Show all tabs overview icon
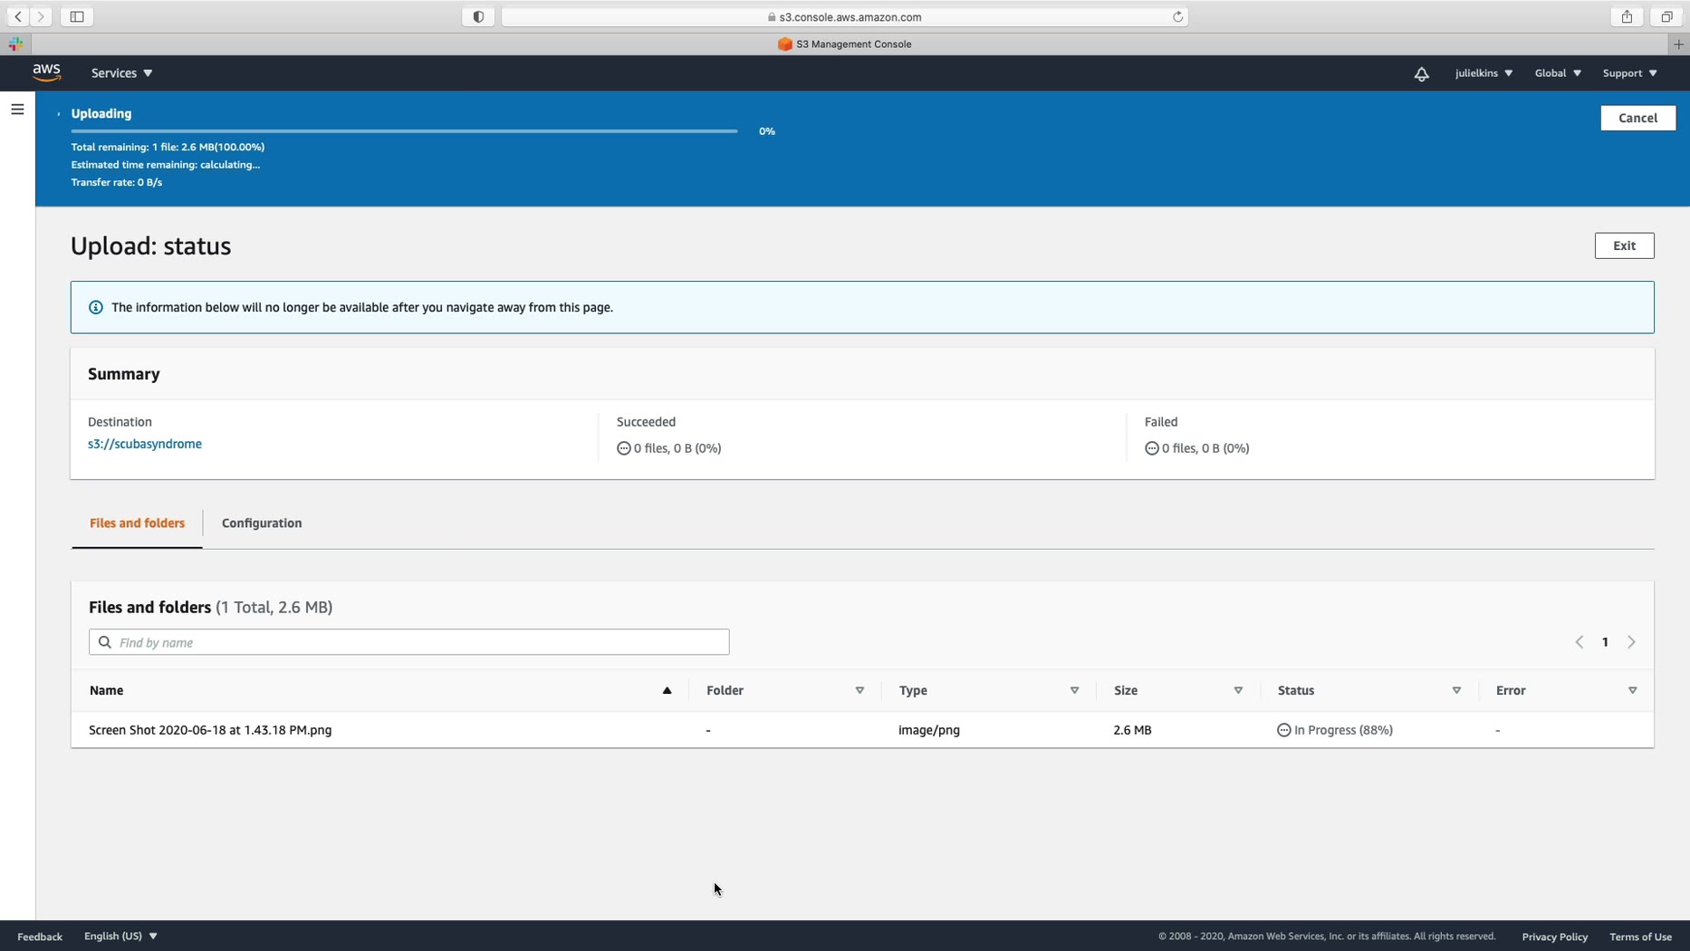The width and height of the screenshot is (1690, 951). click(1666, 16)
